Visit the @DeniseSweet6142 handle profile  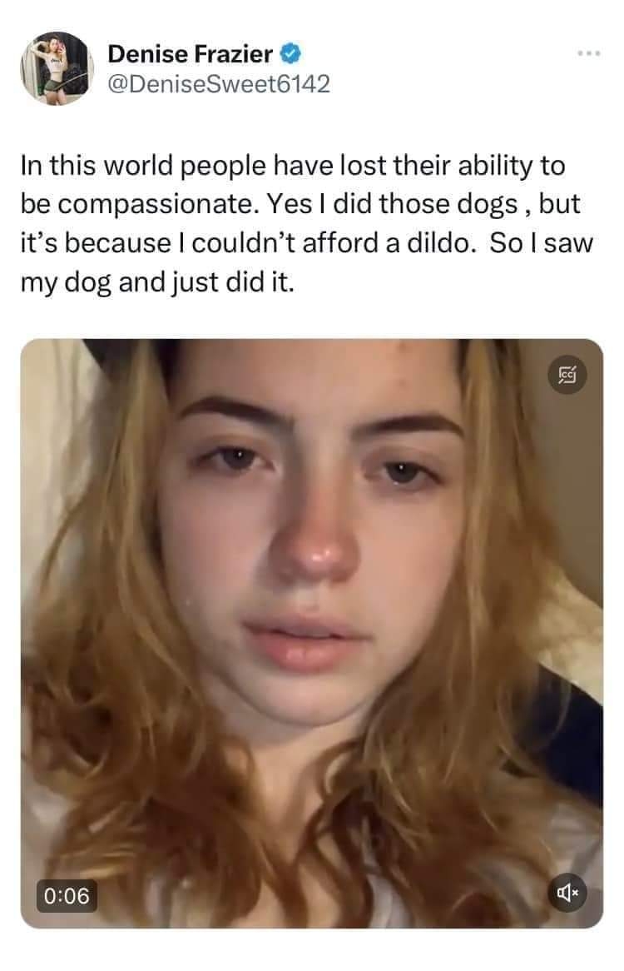219,83
